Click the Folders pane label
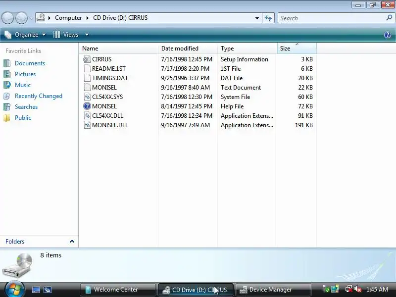The height and width of the screenshot is (297, 396). [x=15, y=242]
